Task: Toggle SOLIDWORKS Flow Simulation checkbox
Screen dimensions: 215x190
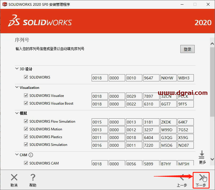Action: point(26,121)
